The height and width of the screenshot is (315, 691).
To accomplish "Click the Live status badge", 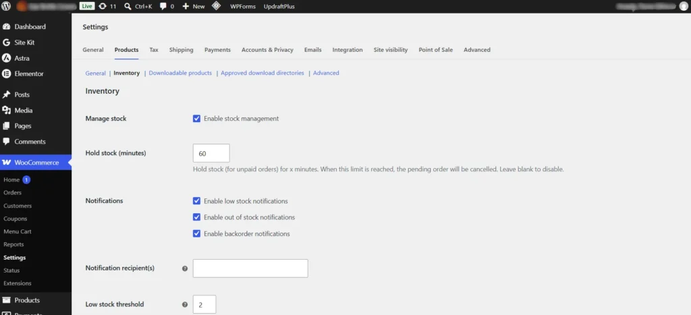I will (87, 6).
